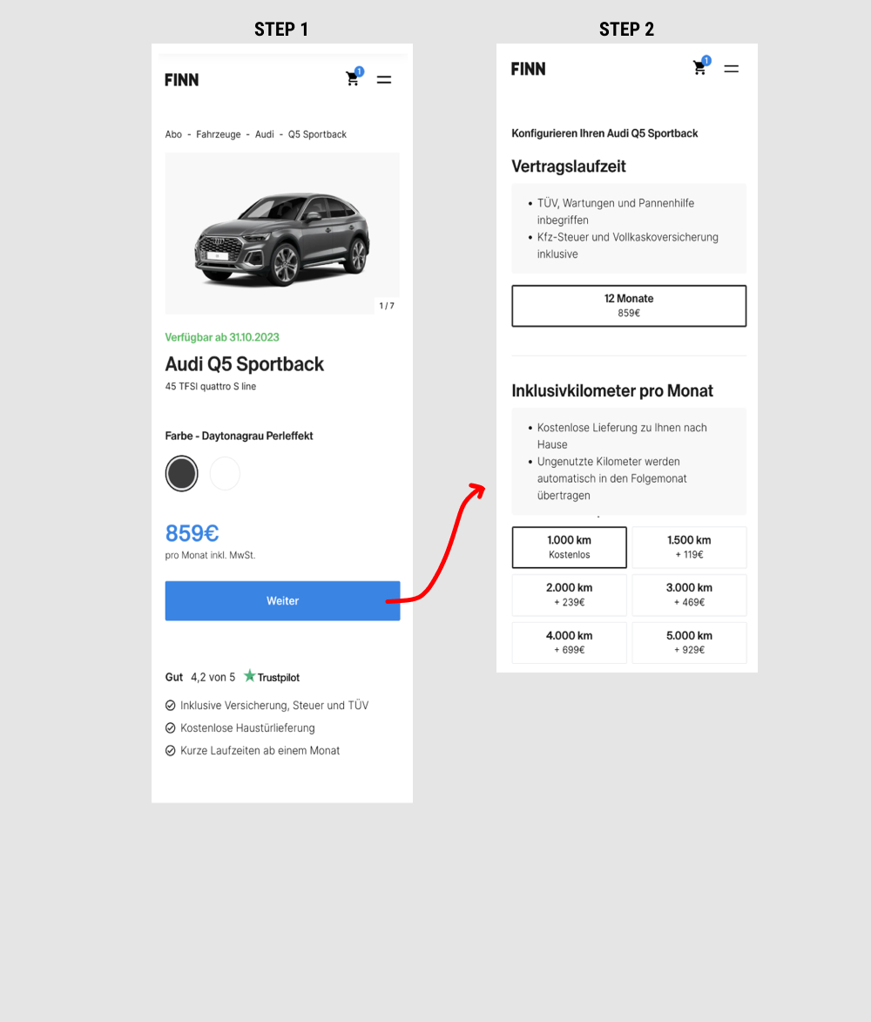
Task: Select 4.000 km monthly mileage
Action: pos(570,643)
